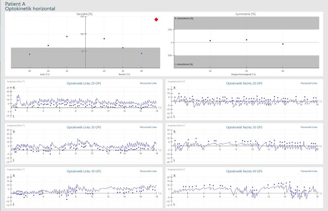Click the Optokinetik horizontal heading
The image size is (328, 211).
coord(30,9)
